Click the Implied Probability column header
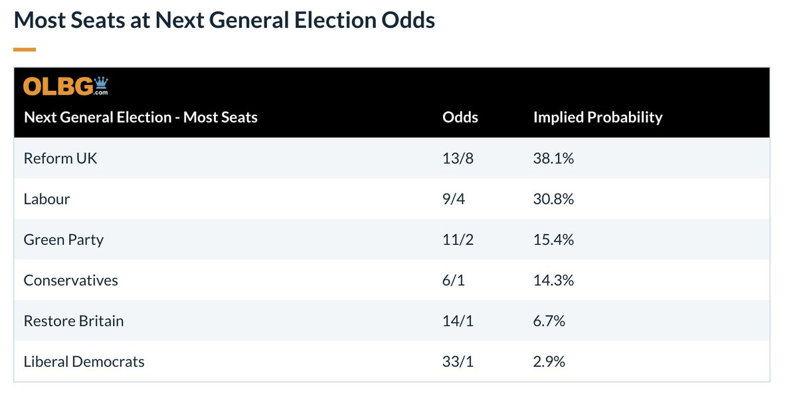The height and width of the screenshot is (398, 797). pyautogui.click(x=598, y=117)
